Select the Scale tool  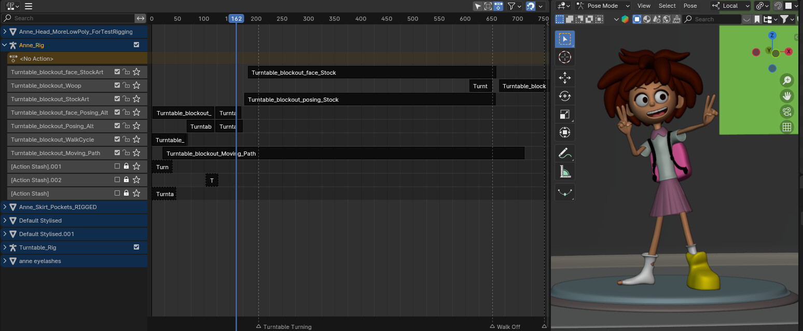point(565,115)
